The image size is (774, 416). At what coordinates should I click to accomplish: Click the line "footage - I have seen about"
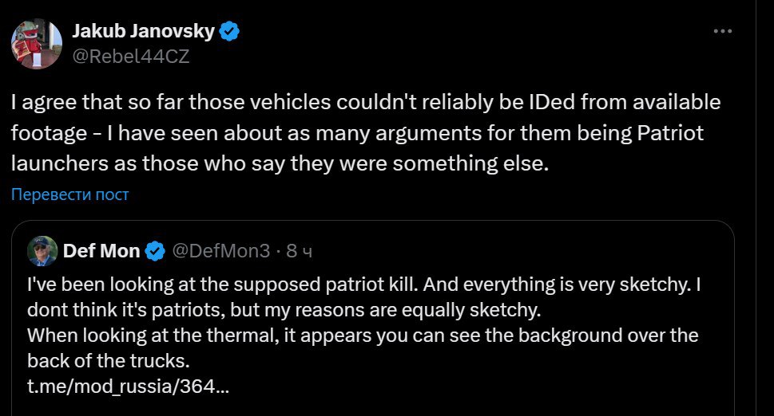[x=357, y=132]
